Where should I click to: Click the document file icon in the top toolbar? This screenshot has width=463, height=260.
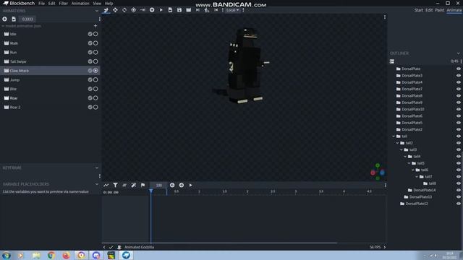170,10
